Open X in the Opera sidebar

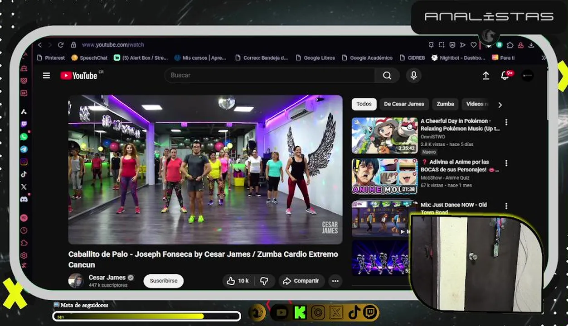tap(24, 187)
